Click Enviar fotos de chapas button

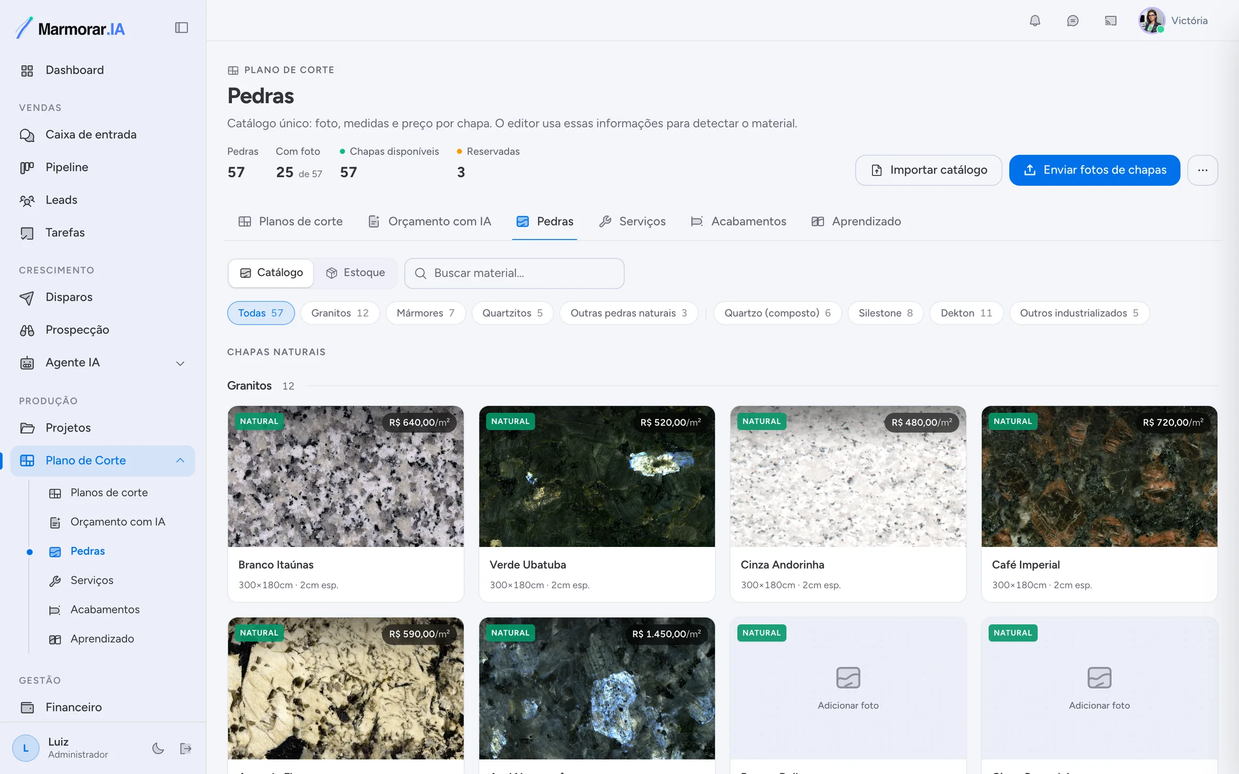[1094, 170]
